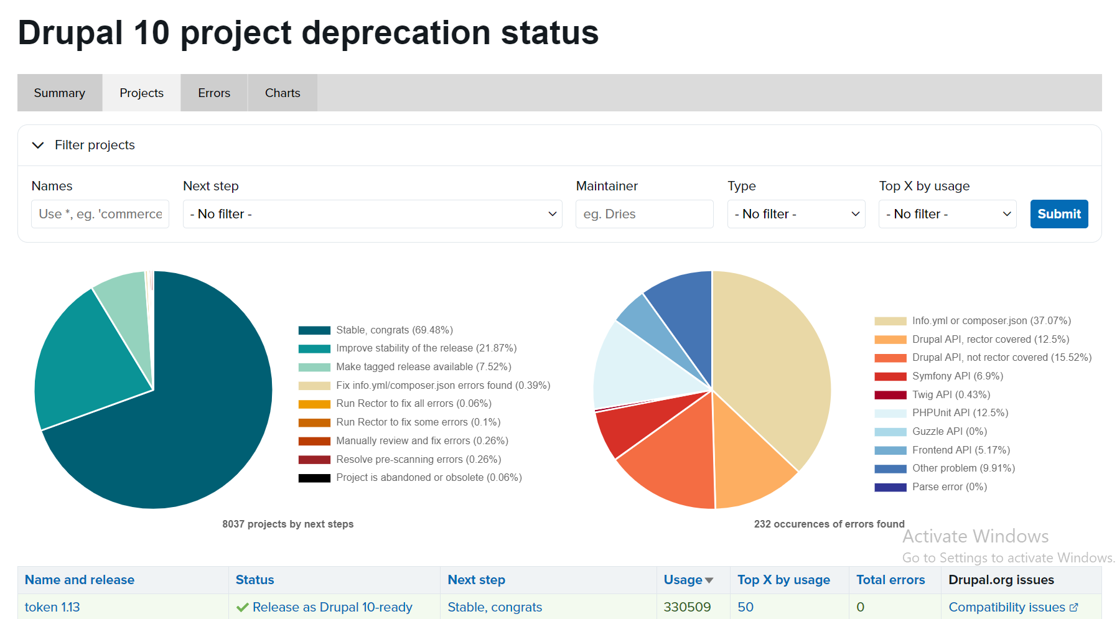Open Release as Drupal 10-ready link
The width and height of the screenshot is (1117, 619).
coord(332,607)
